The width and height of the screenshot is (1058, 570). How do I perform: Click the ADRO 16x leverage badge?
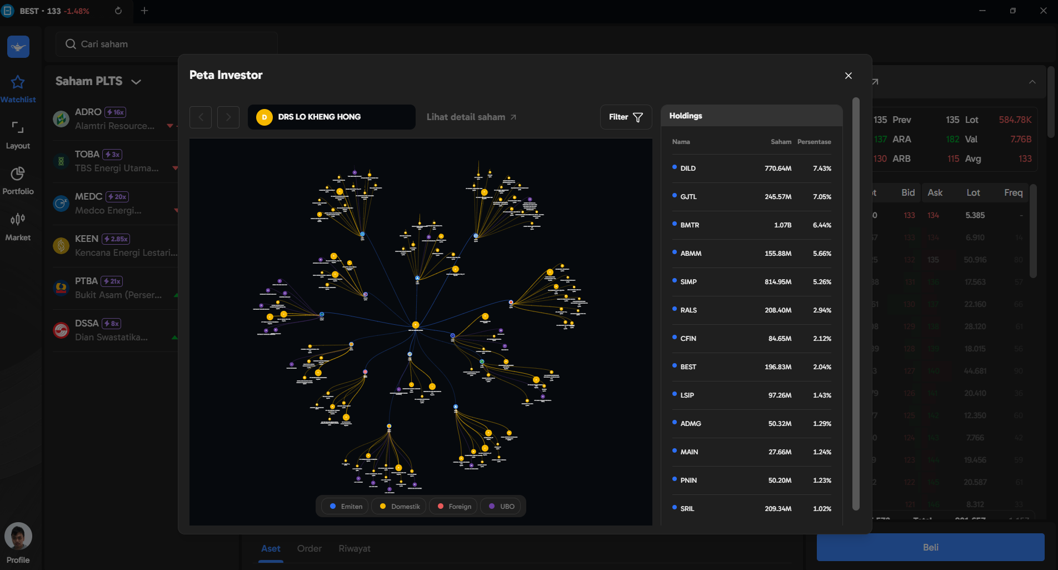[x=116, y=112]
